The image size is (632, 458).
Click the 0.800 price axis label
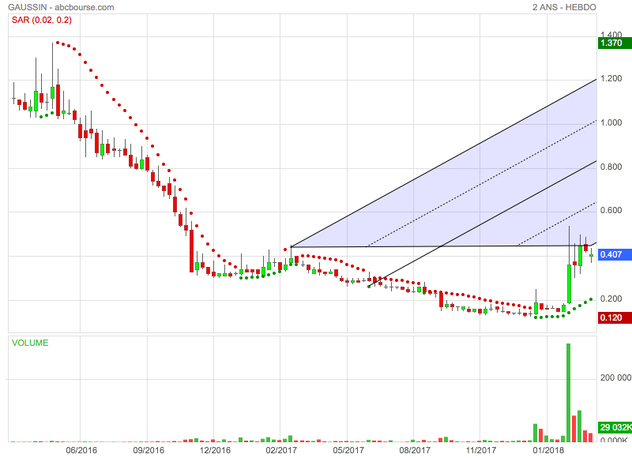tap(611, 167)
